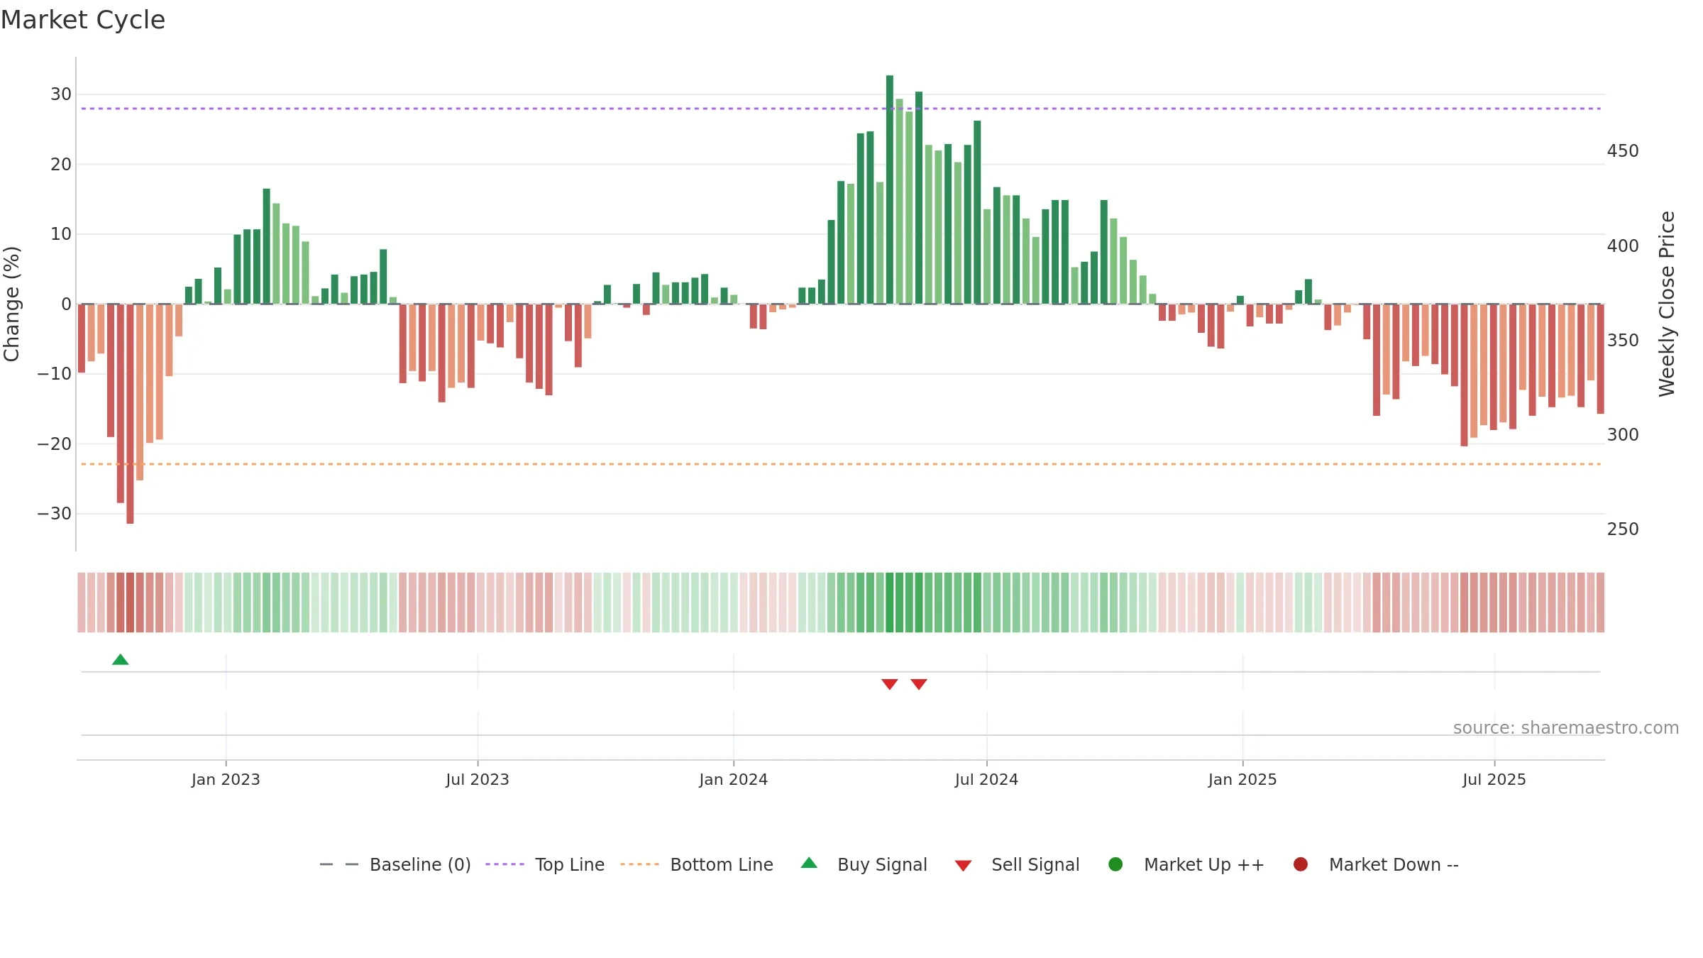Click the 0 tick on the Change axis
This screenshot has width=1703, height=958.
click(67, 304)
